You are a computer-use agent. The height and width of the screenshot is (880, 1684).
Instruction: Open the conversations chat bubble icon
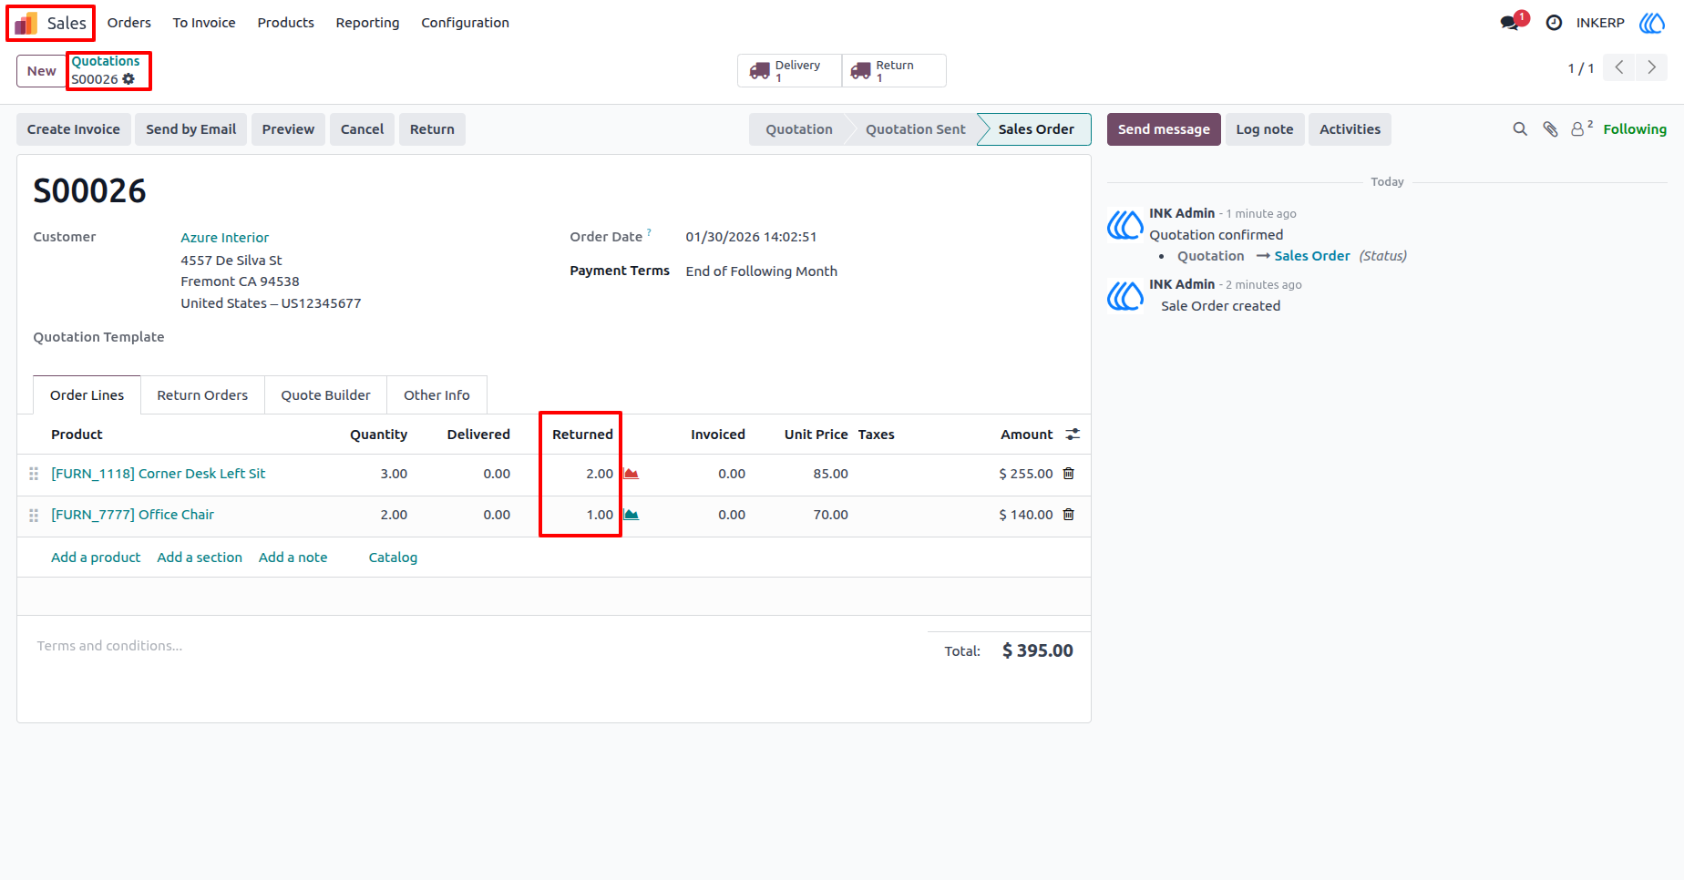(1510, 23)
